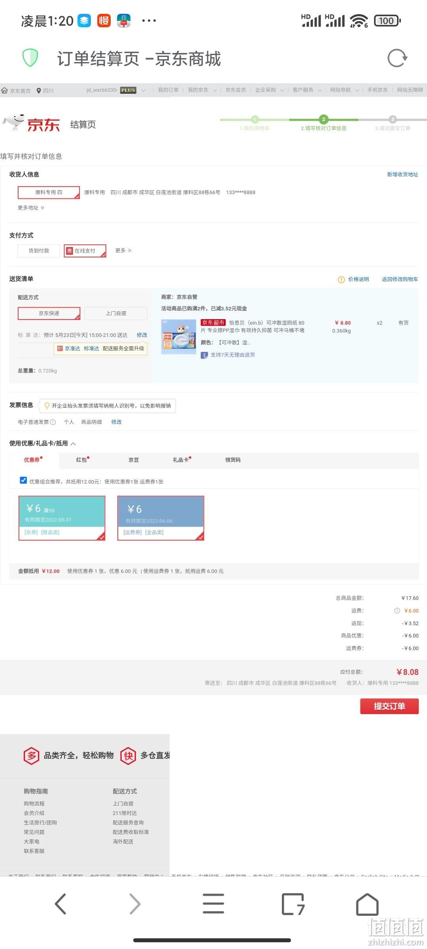Viewport: 427px width, 949px height.
Task: Select 上门自提 delivery method
Action: [x=116, y=313]
